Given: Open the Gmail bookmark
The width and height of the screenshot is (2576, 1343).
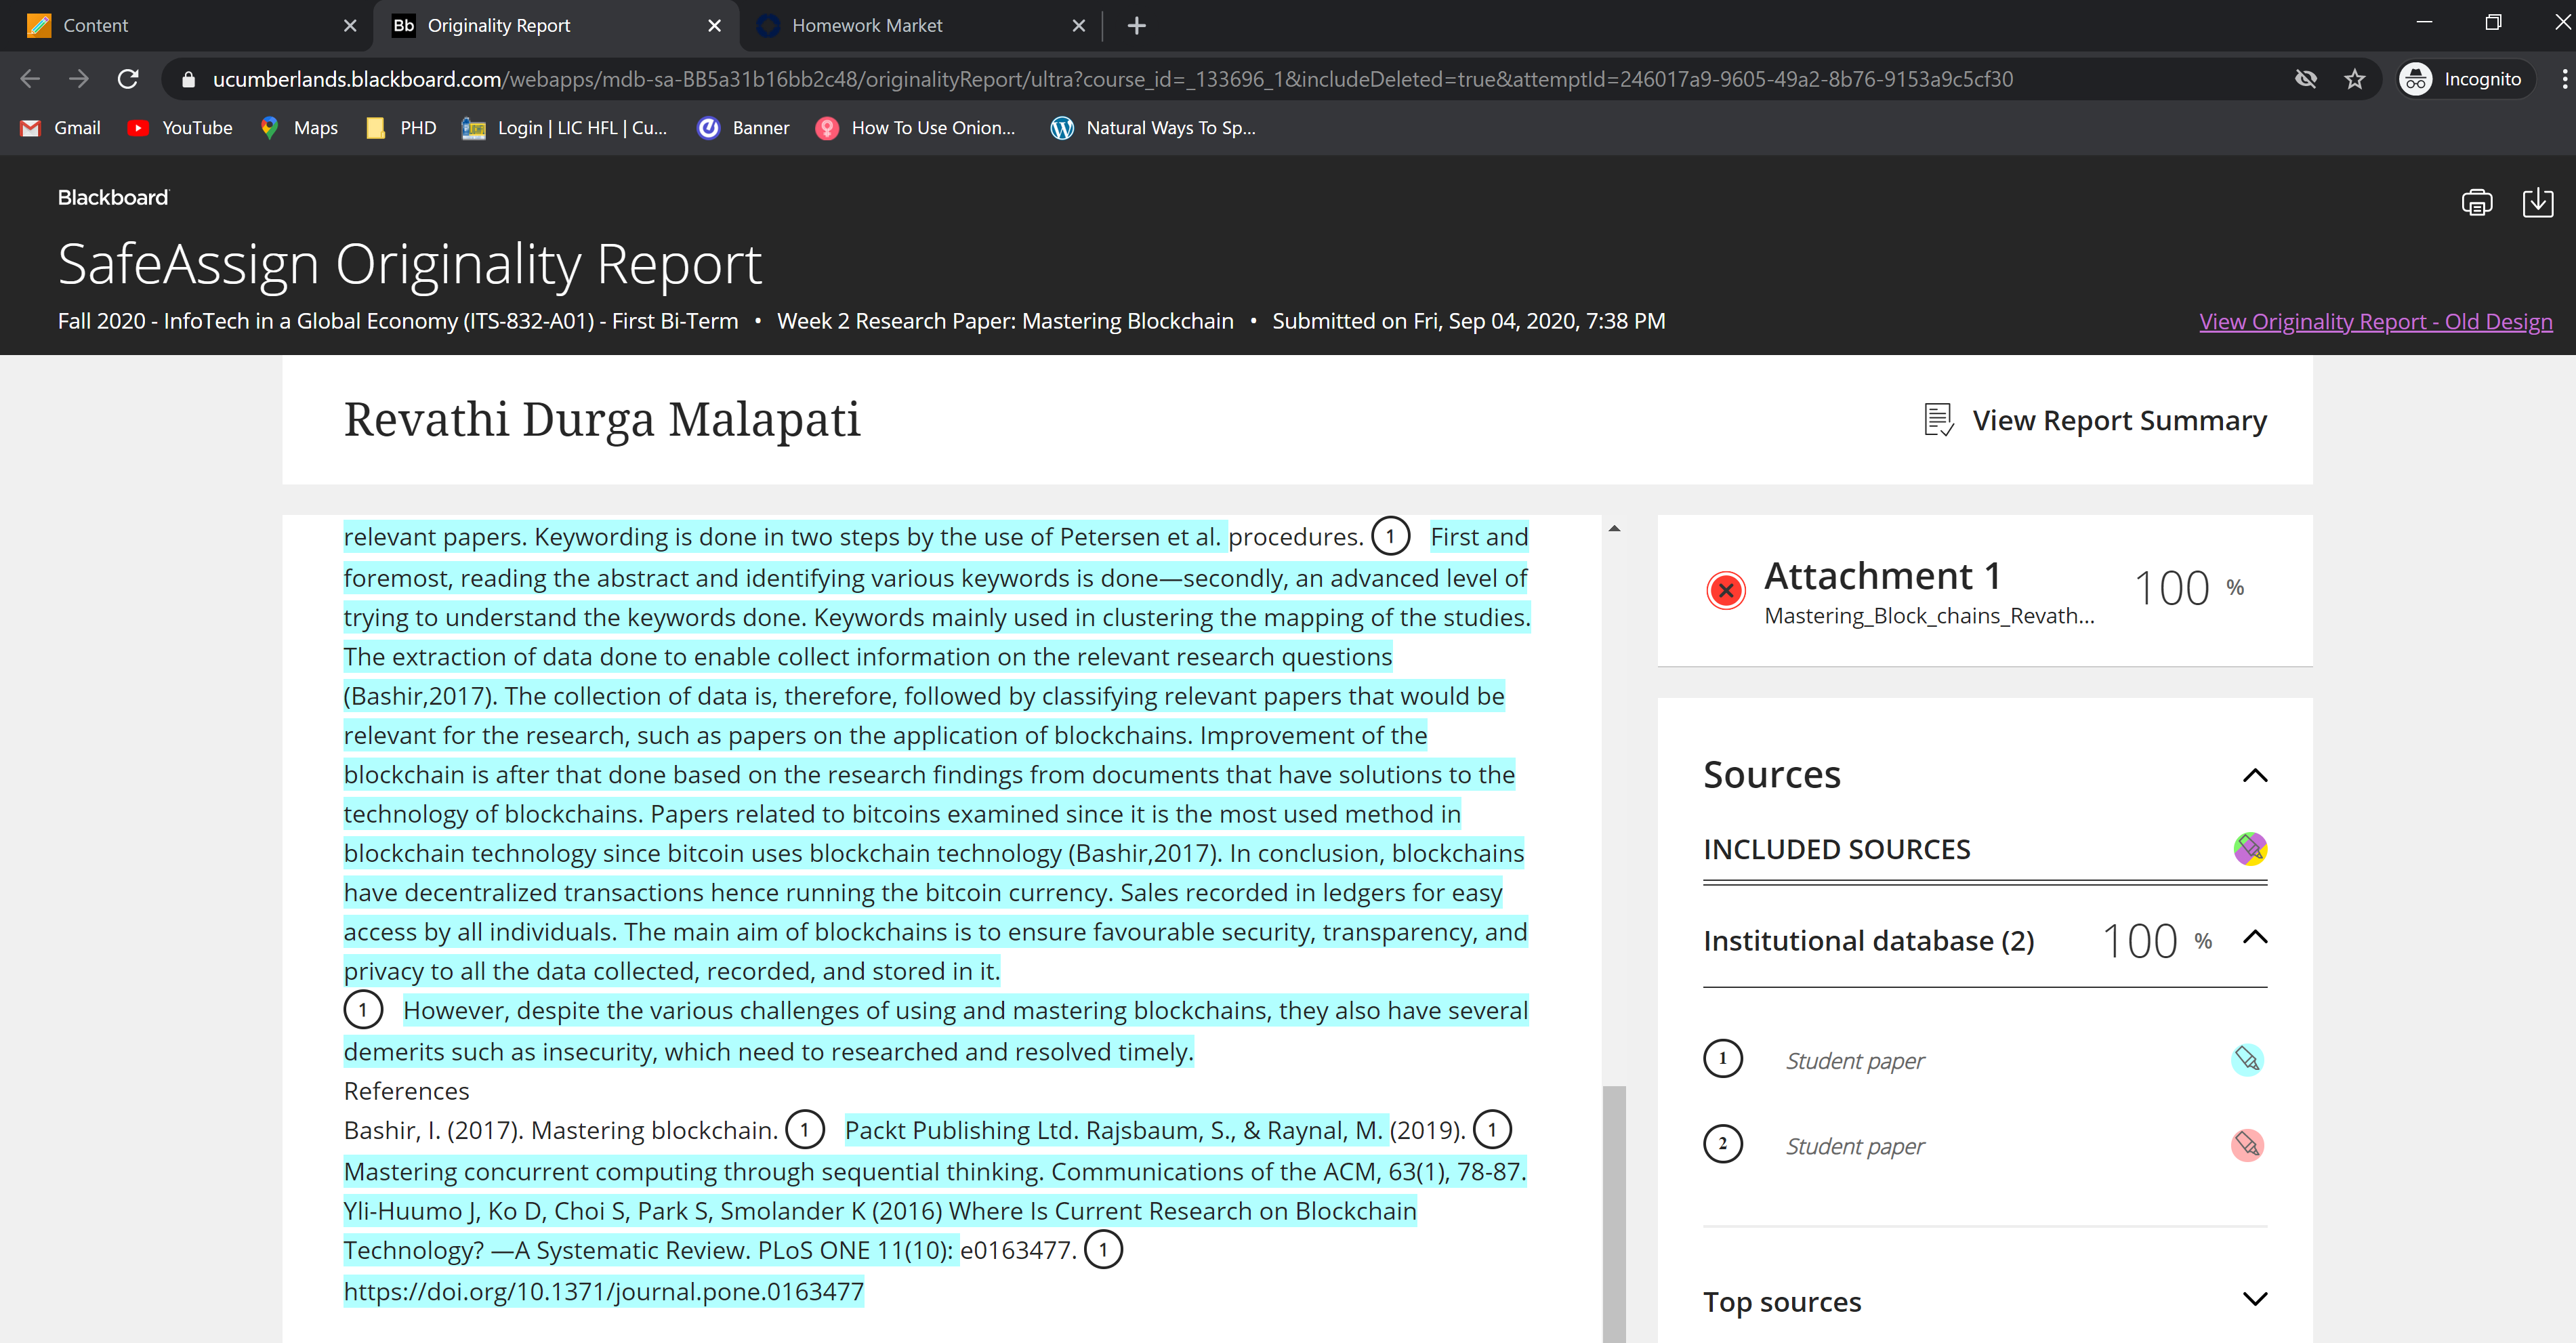Looking at the screenshot, I should tap(61, 128).
